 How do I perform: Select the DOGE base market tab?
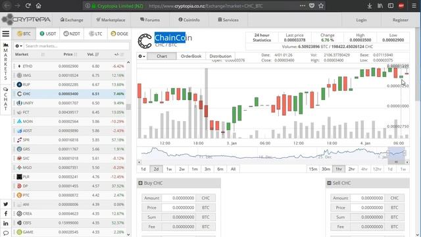coord(120,34)
